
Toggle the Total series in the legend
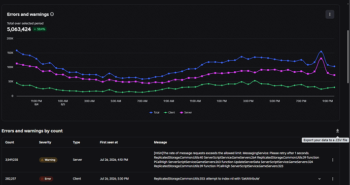(154, 113)
